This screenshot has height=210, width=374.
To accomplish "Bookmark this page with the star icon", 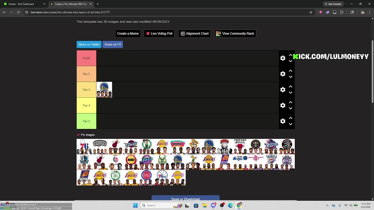I will tap(311, 12).
